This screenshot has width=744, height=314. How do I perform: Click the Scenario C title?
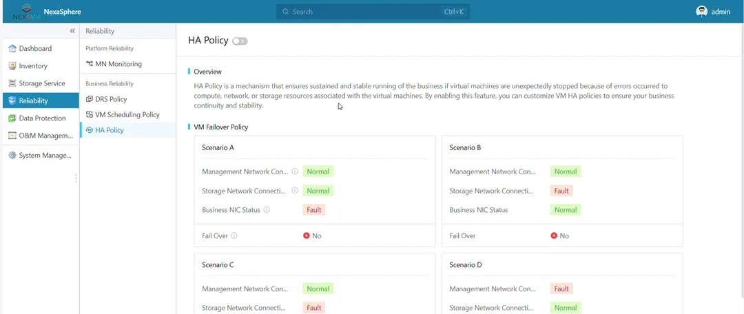[x=218, y=264]
